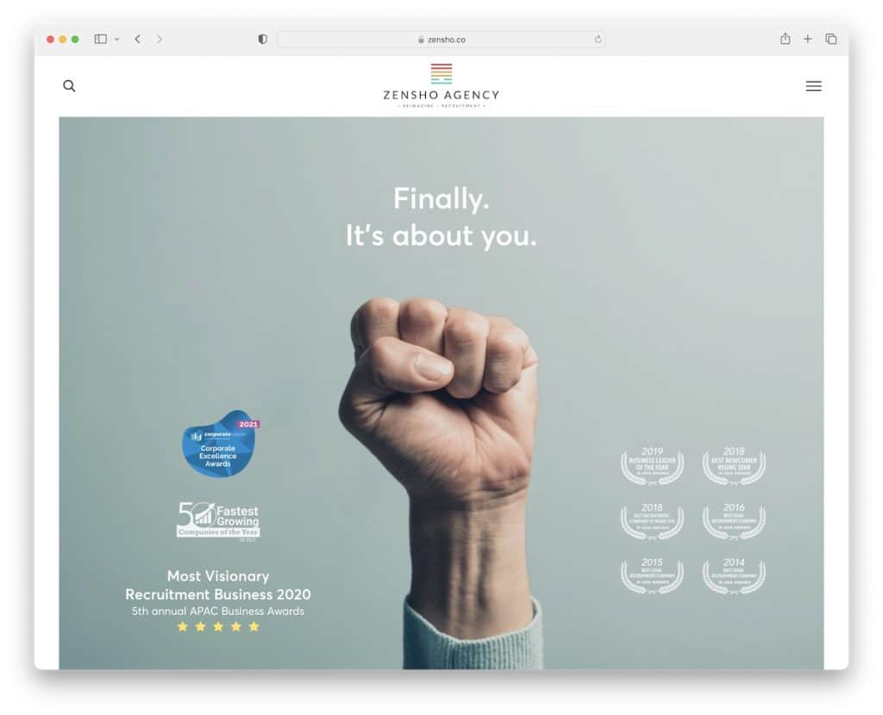Toggle the Safari sidebar icon

click(101, 39)
